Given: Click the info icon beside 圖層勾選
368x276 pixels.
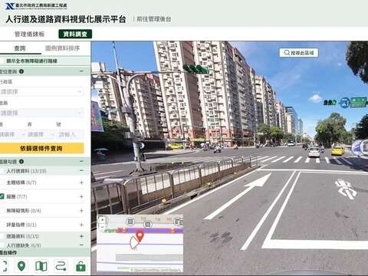Looking at the screenshot, I should click(21, 161).
